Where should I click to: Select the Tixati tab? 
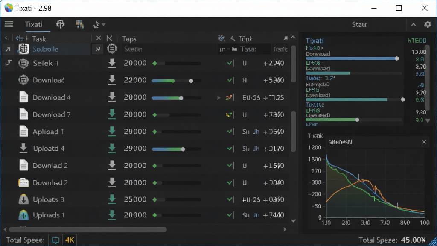(x=33, y=24)
